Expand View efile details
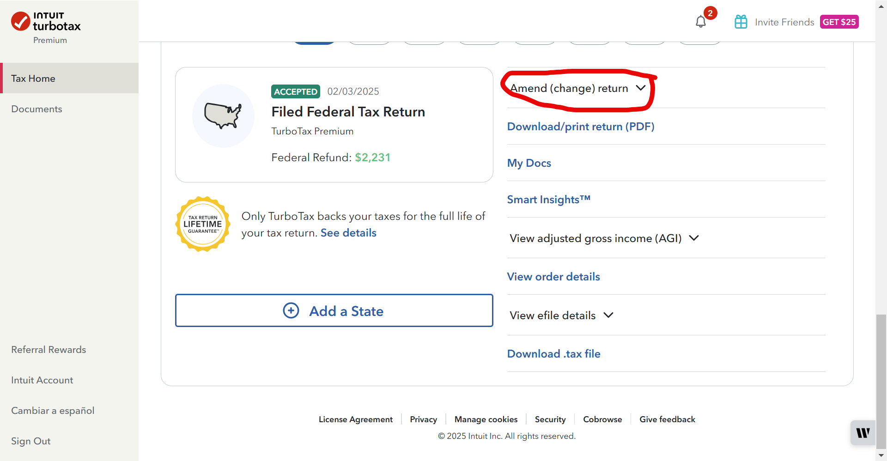The image size is (887, 461). 561,315
